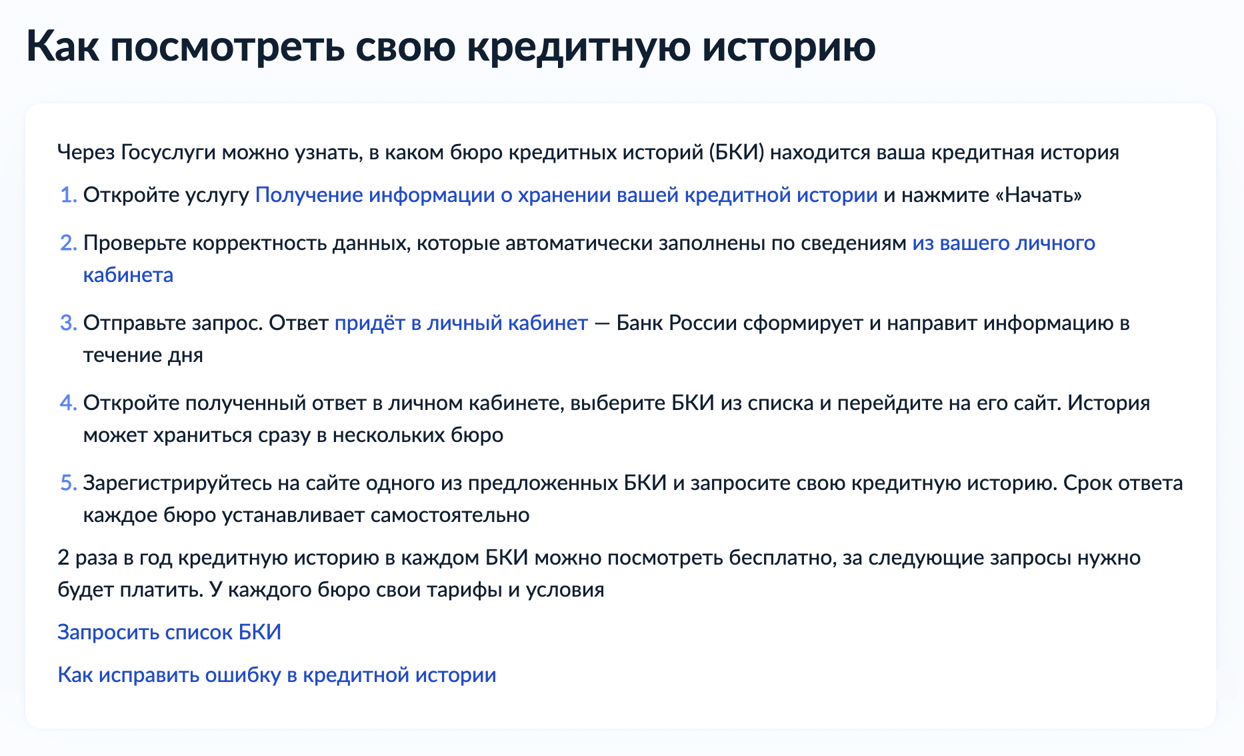Click paragraph "2 раза в год кредитную историю"
The height and width of the screenshot is (756, 1244).
(x=219, y=557)
